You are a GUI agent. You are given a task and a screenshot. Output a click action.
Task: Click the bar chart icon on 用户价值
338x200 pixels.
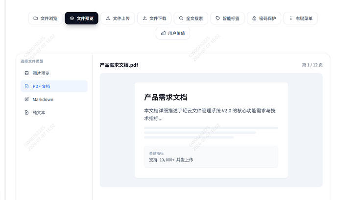point(164,33)
